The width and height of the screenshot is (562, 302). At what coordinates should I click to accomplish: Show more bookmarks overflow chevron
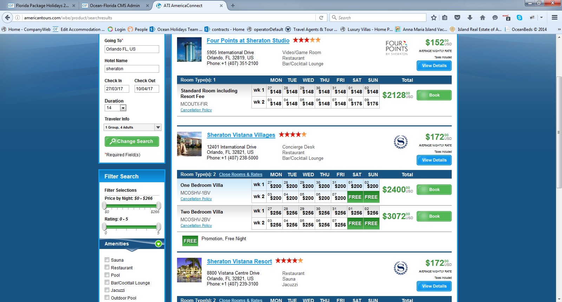click(559, 29)
